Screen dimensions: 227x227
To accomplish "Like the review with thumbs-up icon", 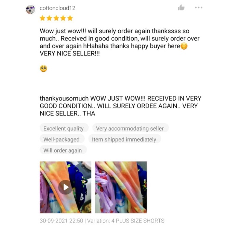I will (x=181, y=8).
